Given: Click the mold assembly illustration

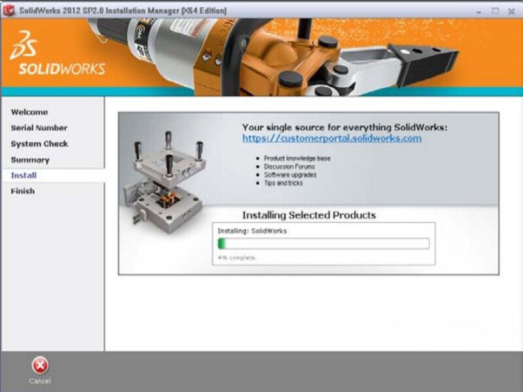Looking at the screenshot, I should click(163, 182).
